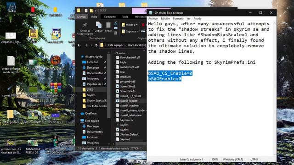
Task: Switch to the Inicio ribbon tab
Action: point(94,16)
